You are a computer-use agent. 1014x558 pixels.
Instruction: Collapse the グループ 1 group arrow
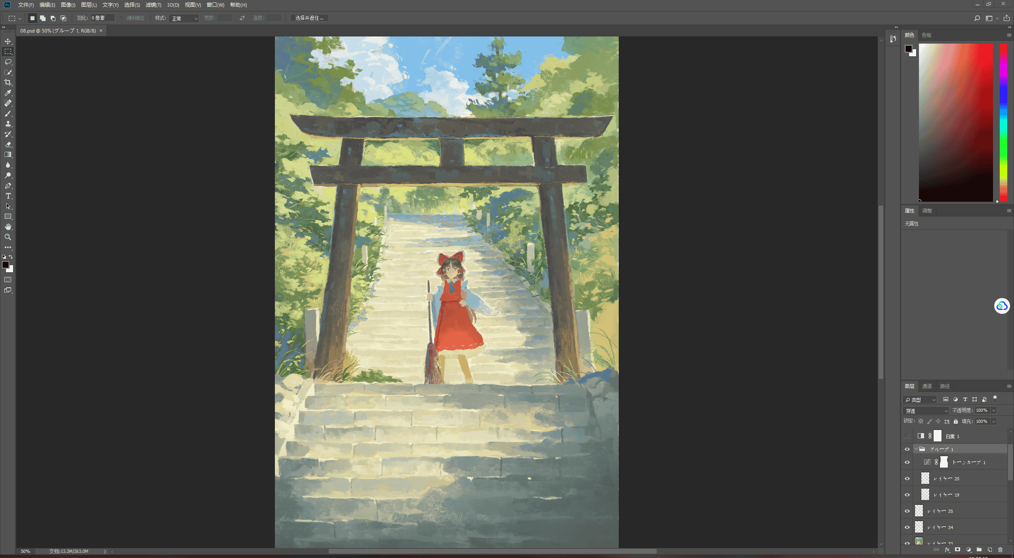tap(916, 449)
